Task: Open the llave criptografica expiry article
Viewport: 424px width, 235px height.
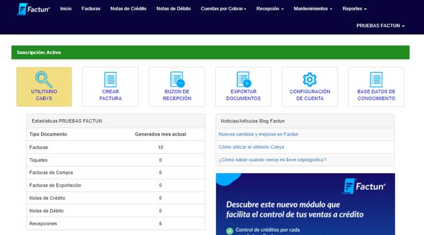Action: click(x=272, y=160)
